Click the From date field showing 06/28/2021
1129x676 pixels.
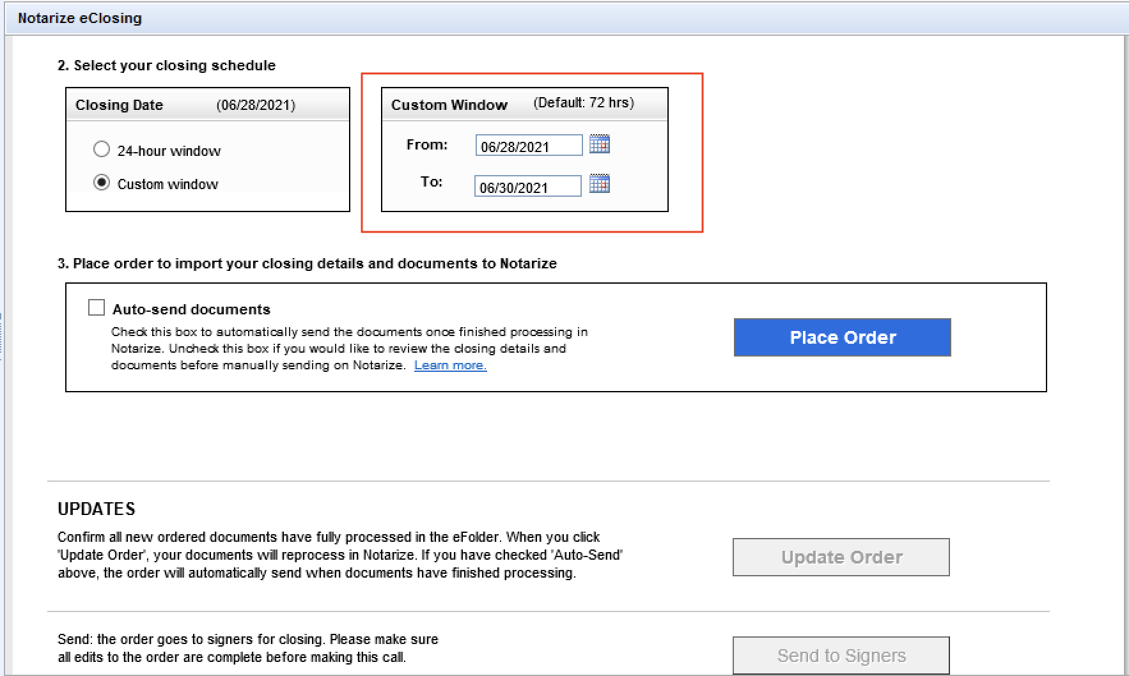pos(529,146)
